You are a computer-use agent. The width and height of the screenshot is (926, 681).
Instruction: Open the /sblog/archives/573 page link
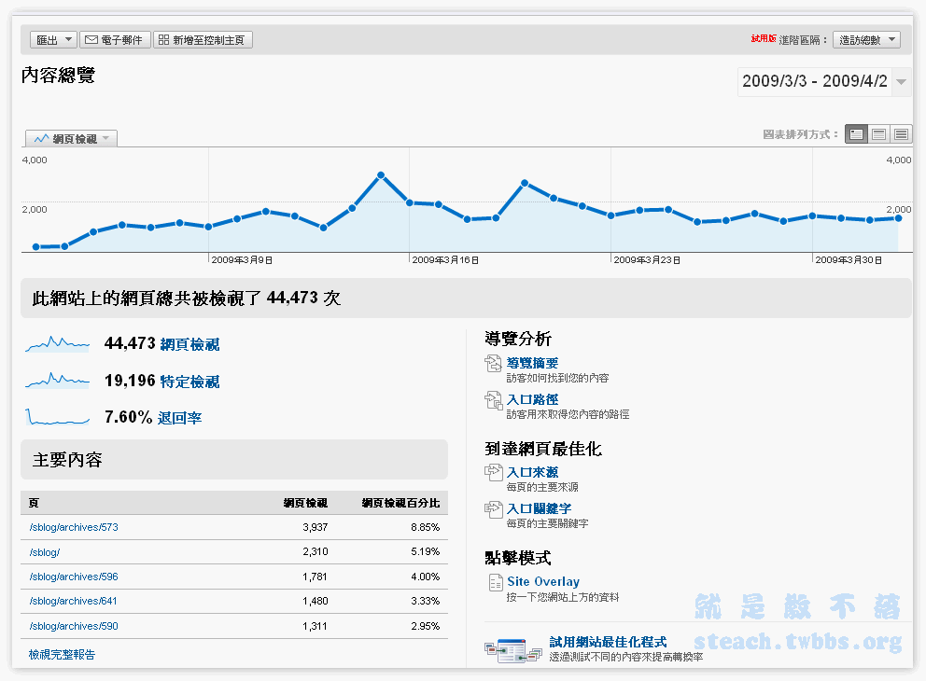click(74, 527)
